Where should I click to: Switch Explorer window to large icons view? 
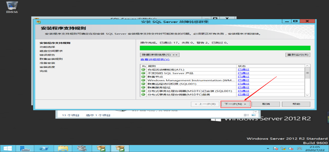(254, 115)
